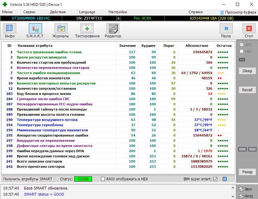This screenshot has width=258, height=199.
Task: Click absolute value 48159 for power-on hours
Action: [207, 78]
